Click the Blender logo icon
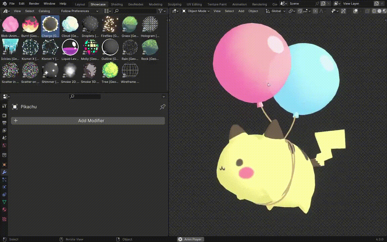The image size is (387, 242). [4, 3]
